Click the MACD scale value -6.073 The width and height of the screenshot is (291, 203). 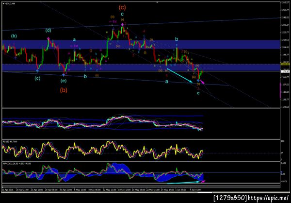(x=285, y=182)
